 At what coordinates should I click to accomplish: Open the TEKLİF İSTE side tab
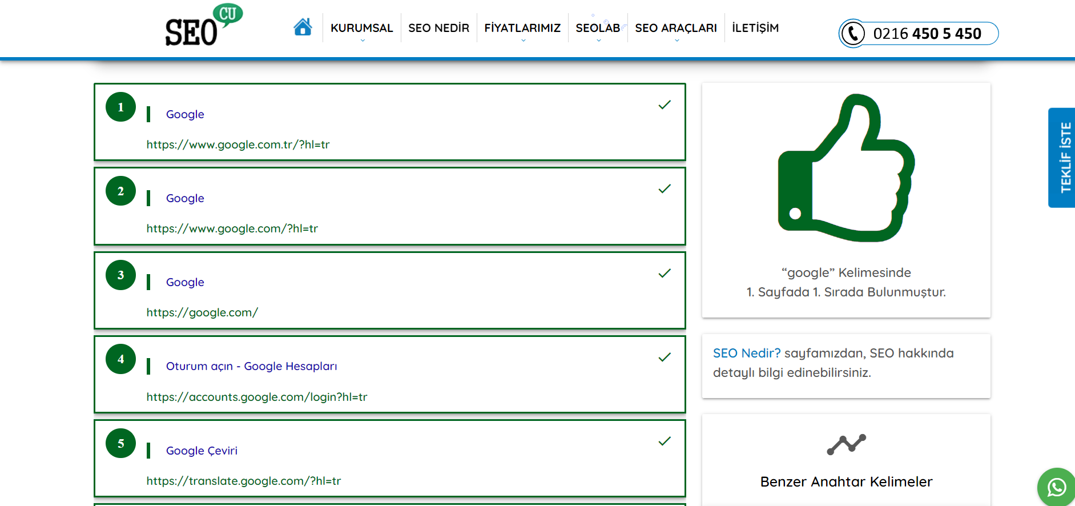pyautogui.click(x=1062, y=158)
